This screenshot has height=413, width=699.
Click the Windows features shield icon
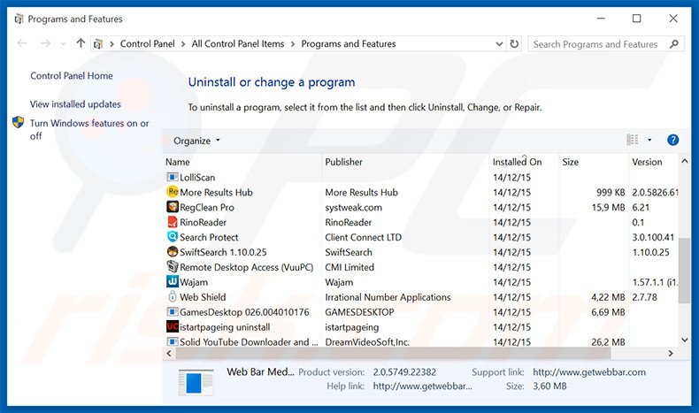19,123
